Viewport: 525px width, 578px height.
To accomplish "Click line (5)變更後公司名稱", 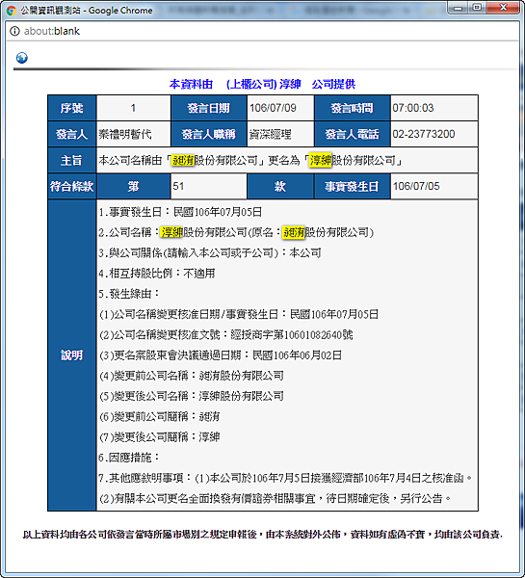I will [192, 396].
